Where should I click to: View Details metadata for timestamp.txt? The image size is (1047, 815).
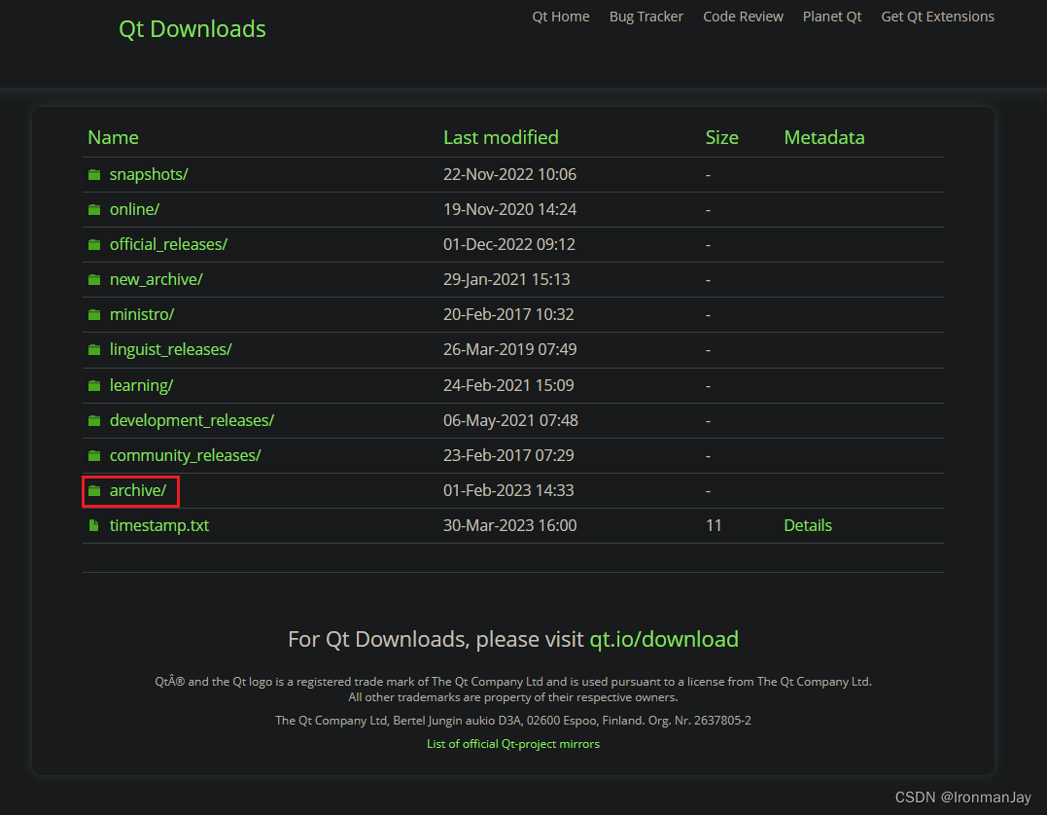pyautogui.click(x=807, y=525)
